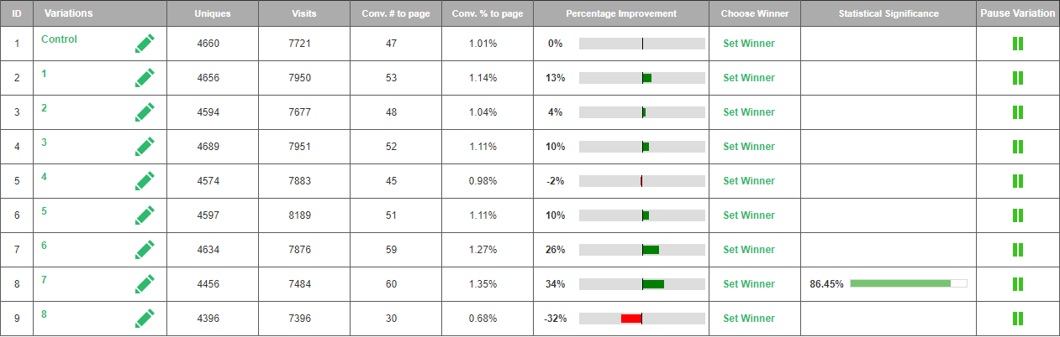
Task: Pause the Control variation
Action: [1017, 44]
